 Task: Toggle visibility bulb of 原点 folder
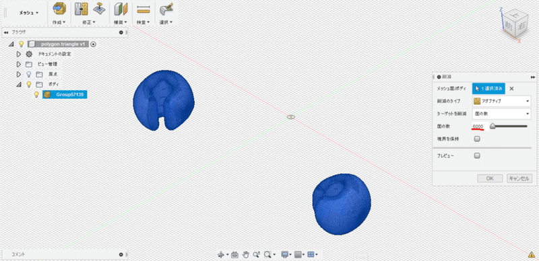pos(29,74)
